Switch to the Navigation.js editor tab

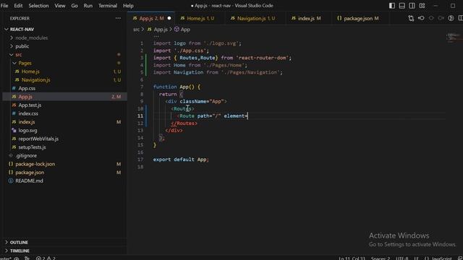tap(255, 18)
